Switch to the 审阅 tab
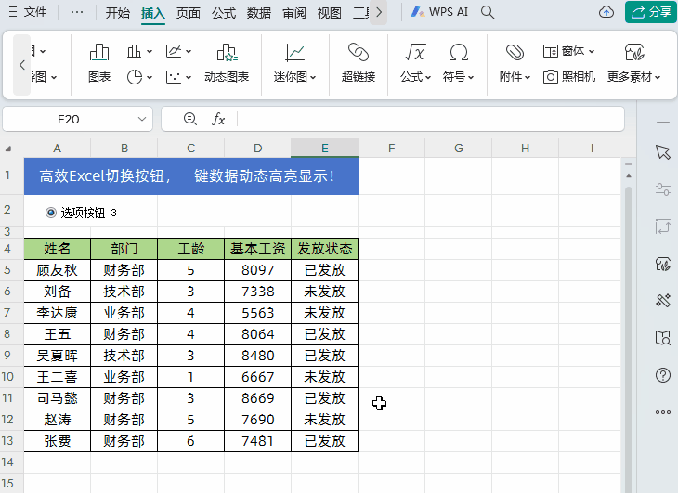Viewport: 678px width, 493px height. (x=294, y=12)
